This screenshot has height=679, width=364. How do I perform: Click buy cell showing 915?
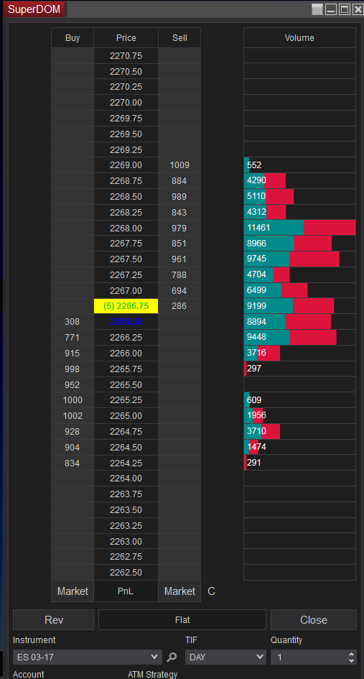(73, 353)
